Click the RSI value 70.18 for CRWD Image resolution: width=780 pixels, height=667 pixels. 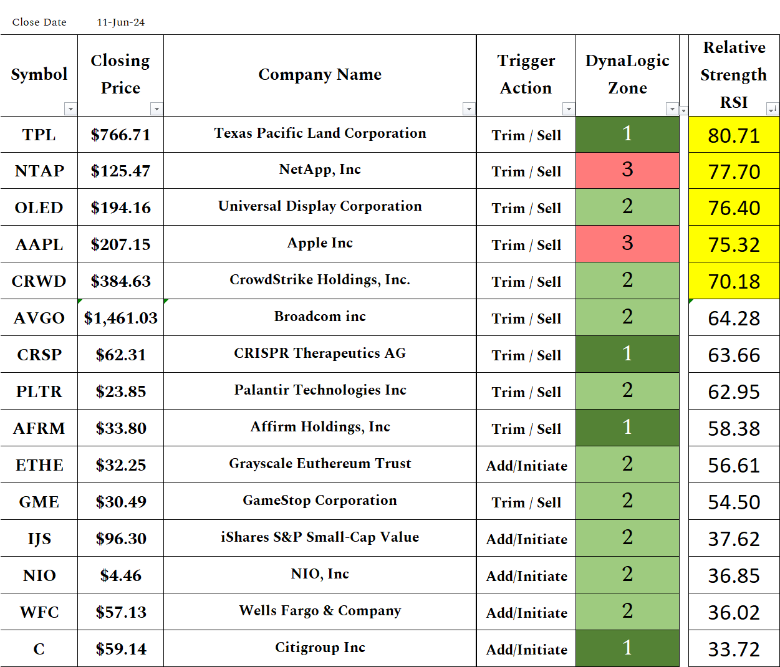(733, 281)
